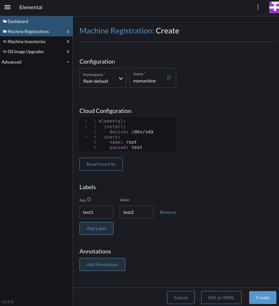The height and width of the screenshot is (306, 279).
Task: Click the Create button
Action: (262, 298)
